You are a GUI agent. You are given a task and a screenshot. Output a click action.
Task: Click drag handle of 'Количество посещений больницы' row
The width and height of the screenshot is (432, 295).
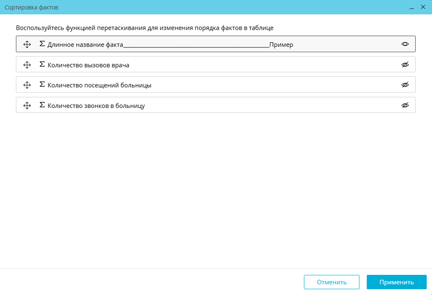coord(27,85)
